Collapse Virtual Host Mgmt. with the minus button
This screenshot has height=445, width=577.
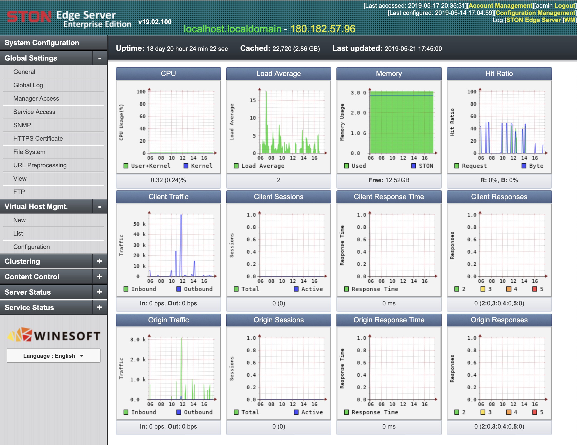pos(100,207)
